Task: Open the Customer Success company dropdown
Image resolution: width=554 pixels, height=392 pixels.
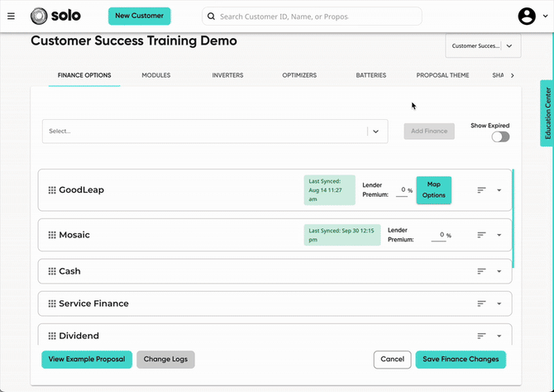Action: 483,46
